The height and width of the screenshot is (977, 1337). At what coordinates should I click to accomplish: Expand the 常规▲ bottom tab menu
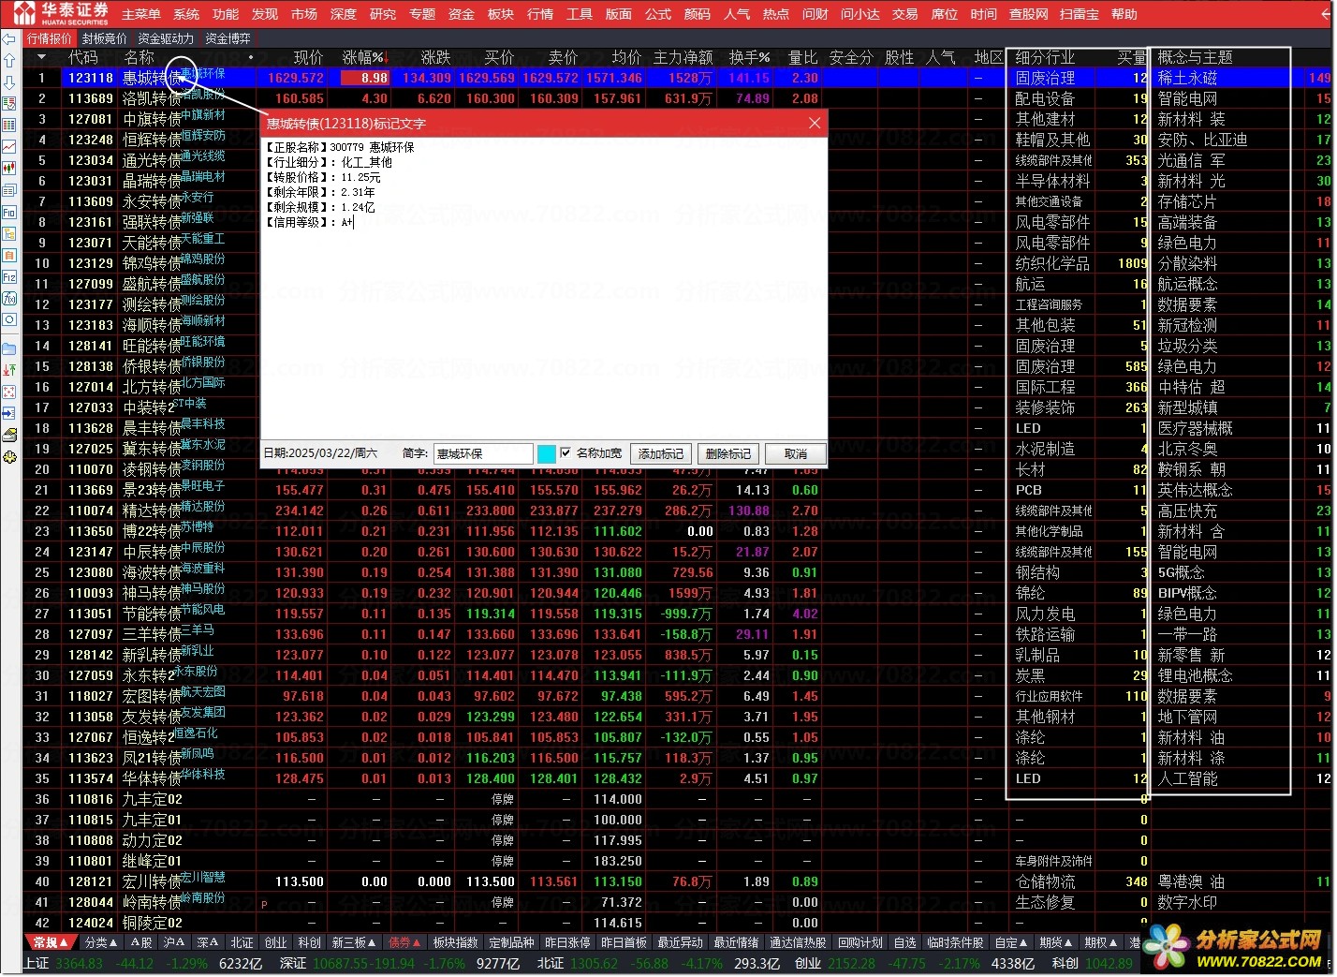tap(51, 942)
